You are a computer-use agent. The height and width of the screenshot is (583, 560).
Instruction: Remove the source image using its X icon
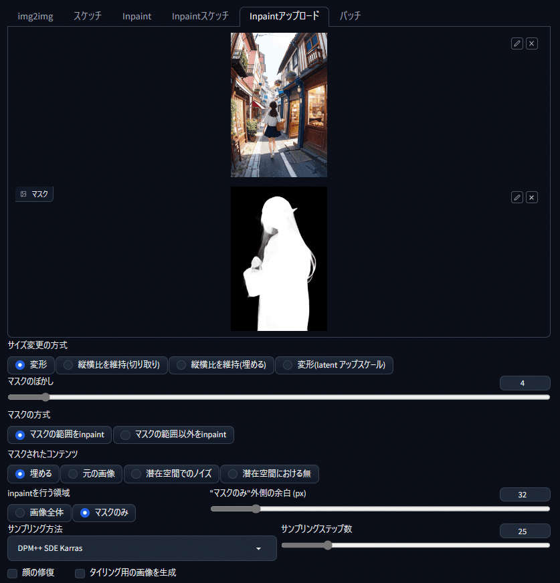pyautogui.click(x=533, y=43)
